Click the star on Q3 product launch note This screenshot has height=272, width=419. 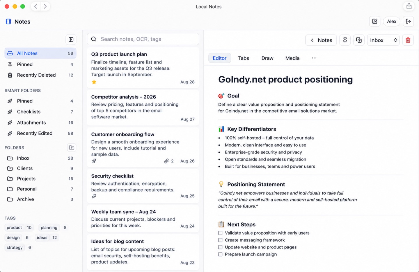(94, 82)
